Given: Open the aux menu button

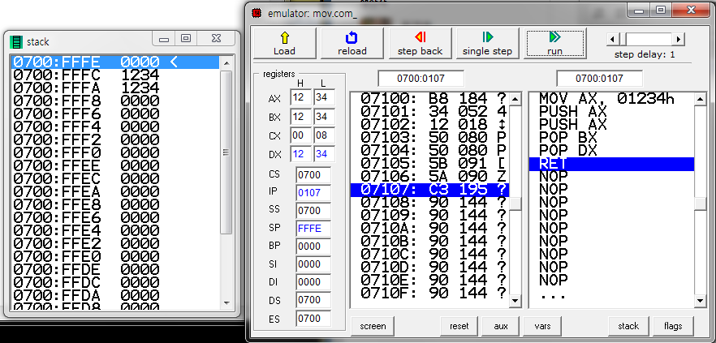Looking at the screenshot, I should pos(500,326).
